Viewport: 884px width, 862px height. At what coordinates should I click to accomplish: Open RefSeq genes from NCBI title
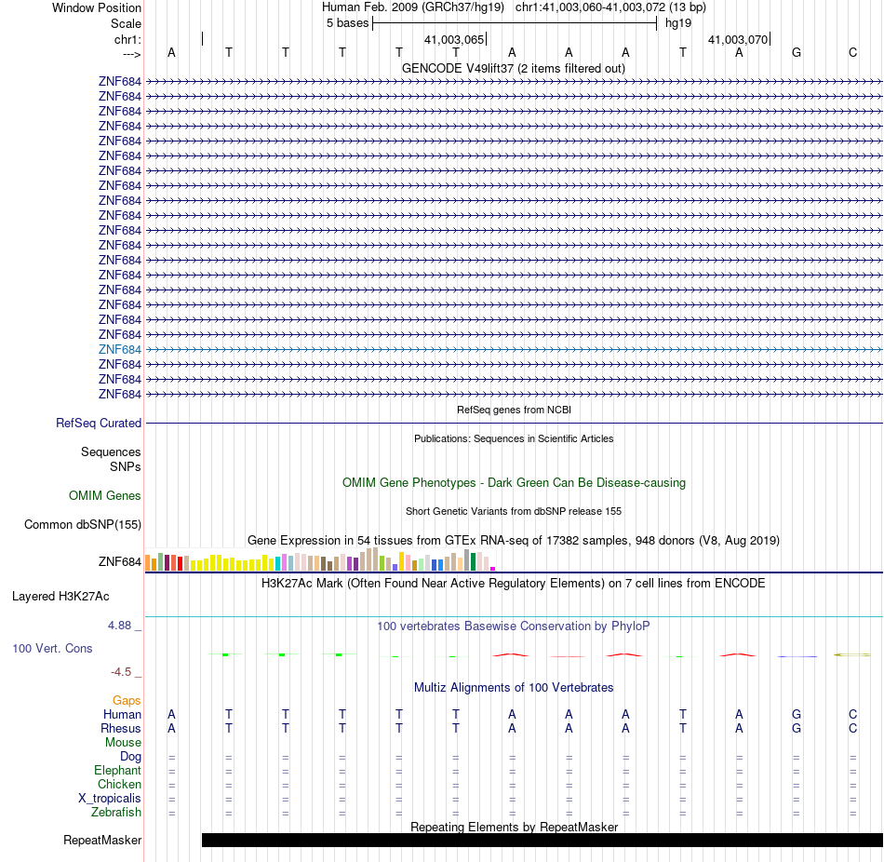pyautogui.click(x=514, y=411)
